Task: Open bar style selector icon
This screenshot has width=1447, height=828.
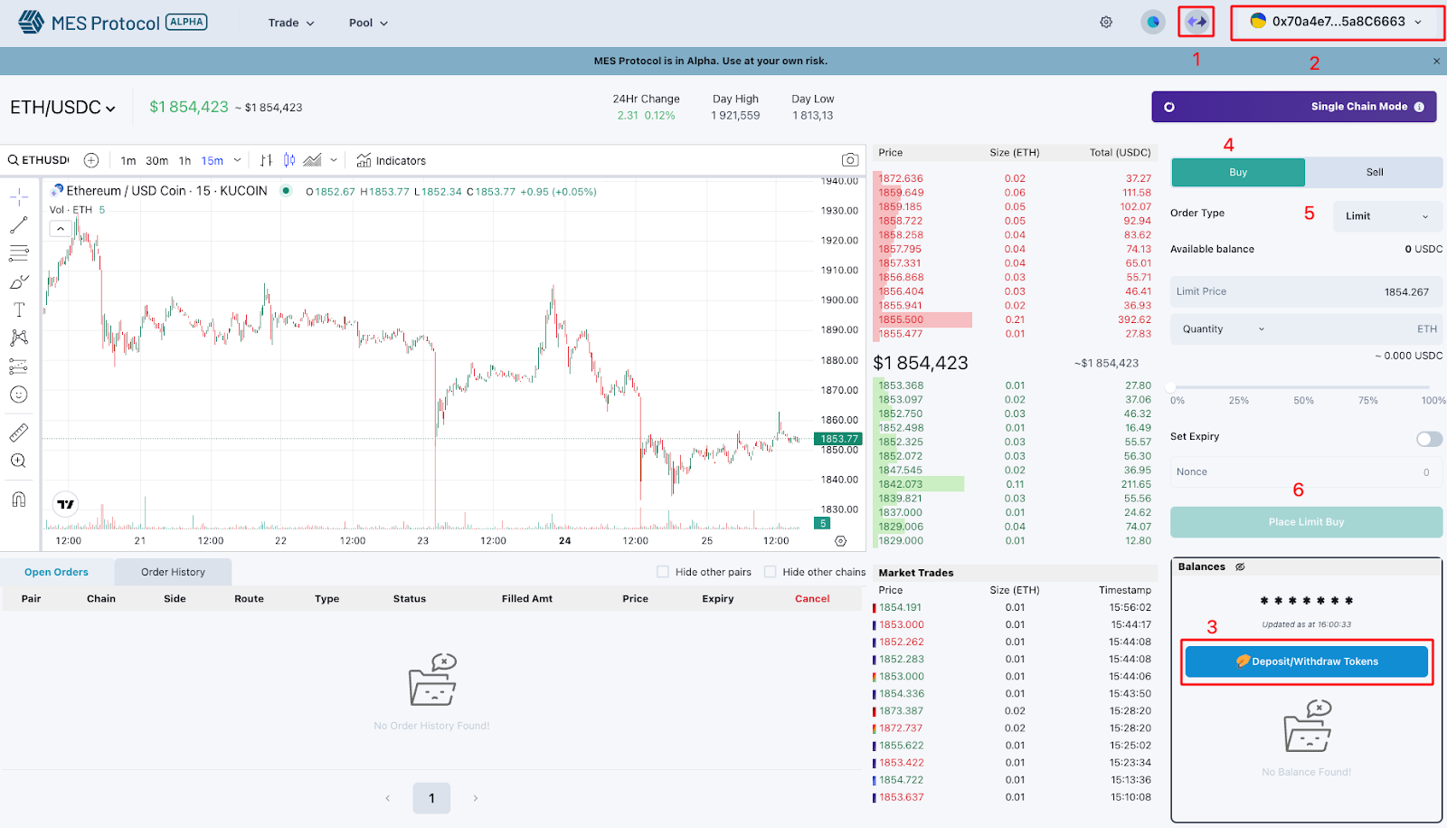Action: [266, 160]
